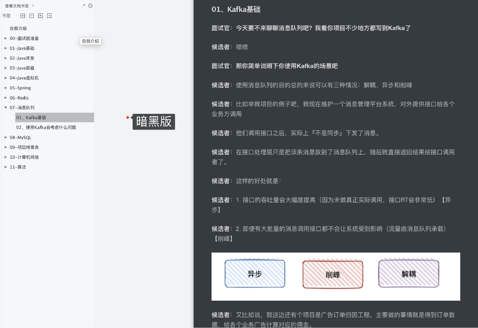The height and width of the screenshot is (328, 478).
Task: Select the 11-算法 bookmark
Action: pyautogui.click(x=18, y=167)
